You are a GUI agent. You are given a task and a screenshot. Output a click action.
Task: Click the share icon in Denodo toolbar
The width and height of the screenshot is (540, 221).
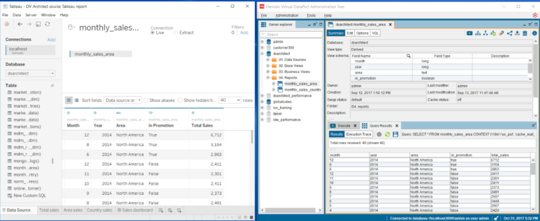[509, 33]
